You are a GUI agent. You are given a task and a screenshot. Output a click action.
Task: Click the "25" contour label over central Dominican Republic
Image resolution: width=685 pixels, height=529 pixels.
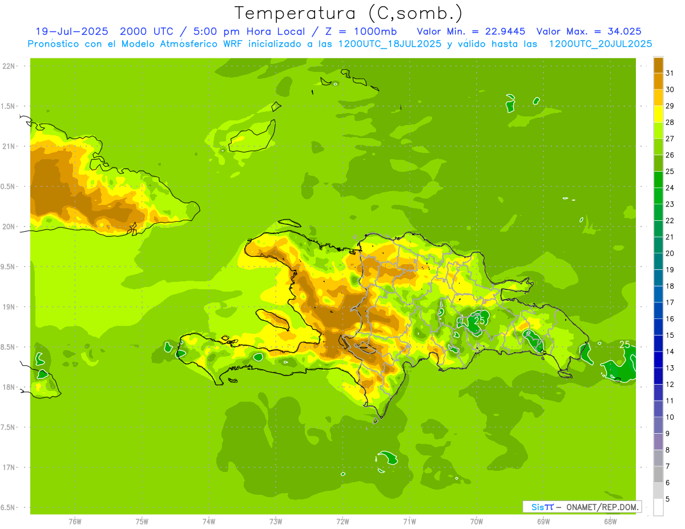(x=479, y=321)
